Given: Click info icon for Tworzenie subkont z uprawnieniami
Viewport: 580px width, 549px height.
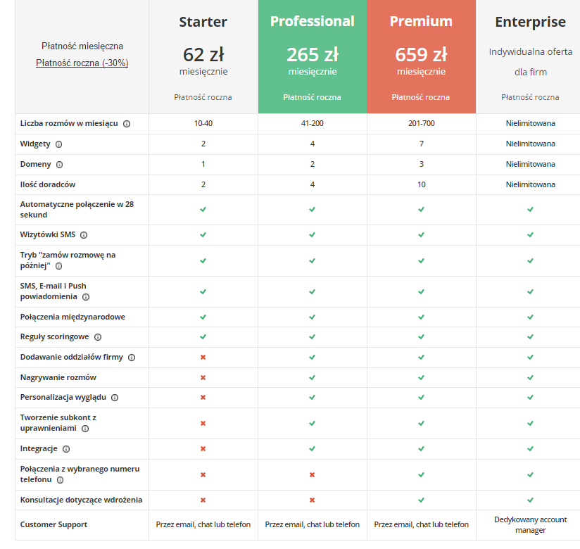Looking at the screenshot, I should click(x=85, y=429).
